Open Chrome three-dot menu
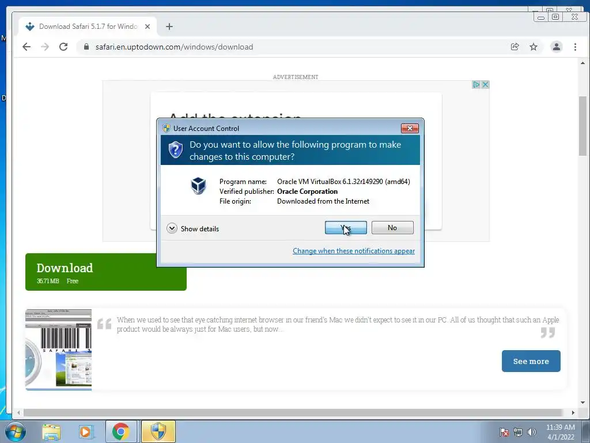 click(x=575, y=47)
